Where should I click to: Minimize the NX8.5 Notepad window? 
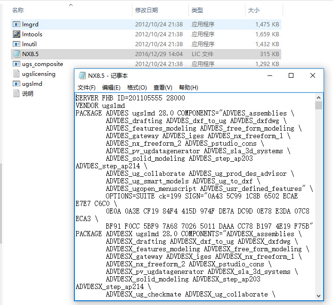click(270, 75)
